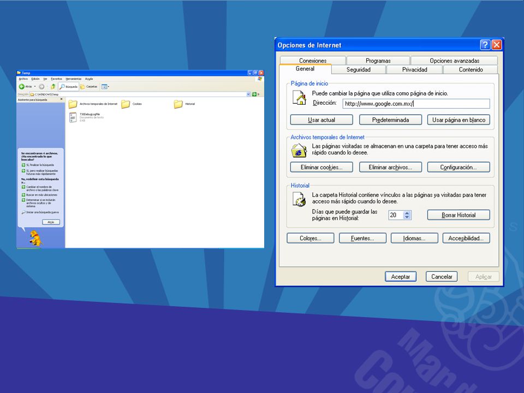
Task: Click the Historial clock page icon
Action: click(299, 200)
